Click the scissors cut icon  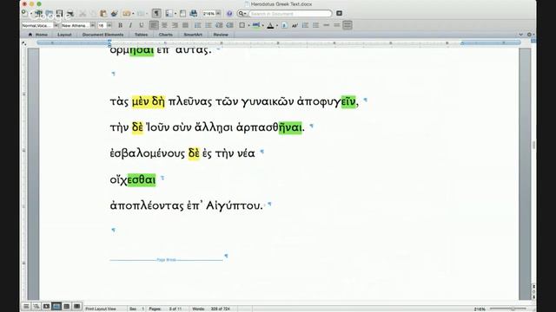(83, 14)
